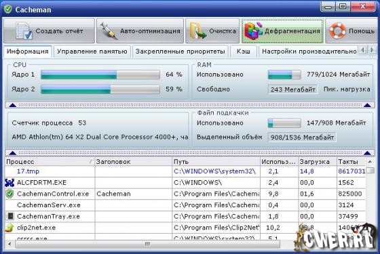The image size is (380, 254).
Task: Sort by the Путь column
Action: pyautogui.click(x=216, y=162)
